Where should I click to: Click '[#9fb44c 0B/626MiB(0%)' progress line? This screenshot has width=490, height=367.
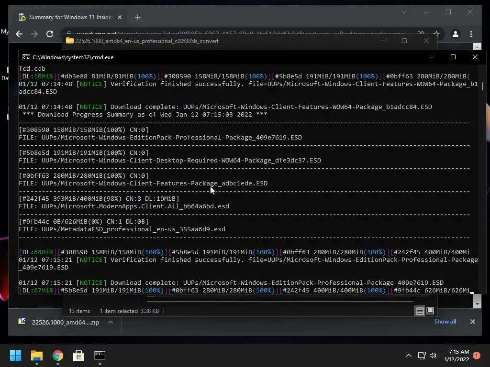[83, 222]
